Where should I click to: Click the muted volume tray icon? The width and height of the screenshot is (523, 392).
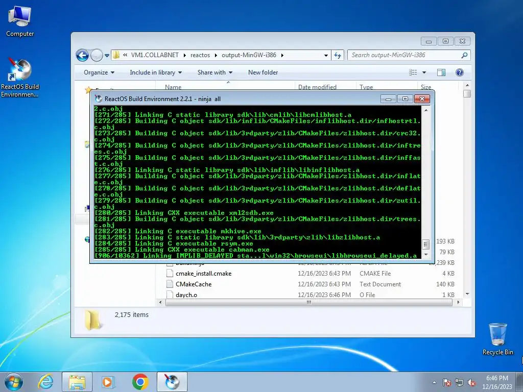click(471, 382)
